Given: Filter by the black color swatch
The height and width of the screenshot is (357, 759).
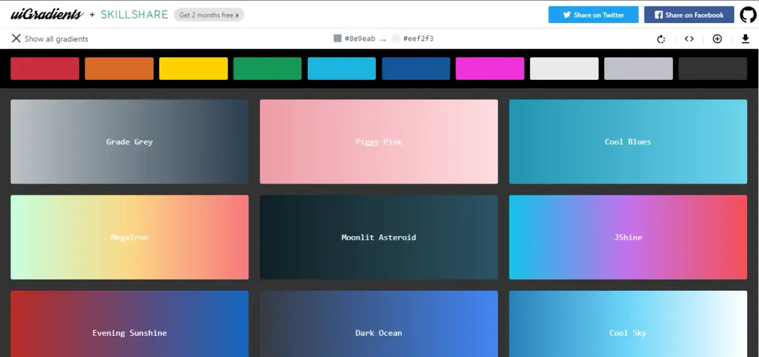Looking at the screenshot, I should 713,69.
